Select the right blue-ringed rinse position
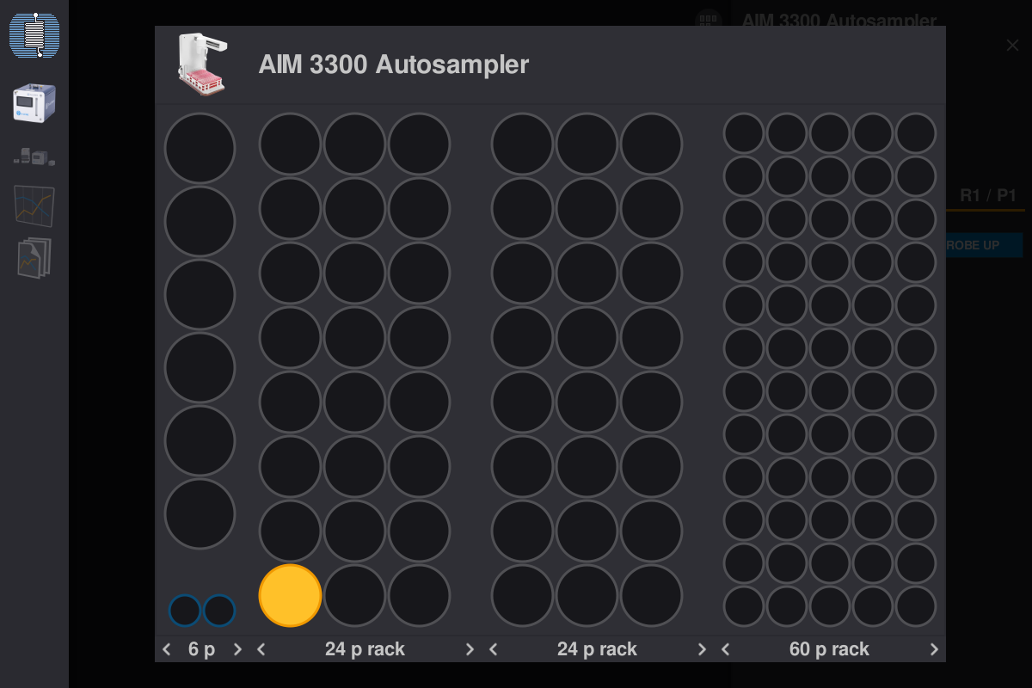Screen dimensions: 1032x688 point(219,611)
